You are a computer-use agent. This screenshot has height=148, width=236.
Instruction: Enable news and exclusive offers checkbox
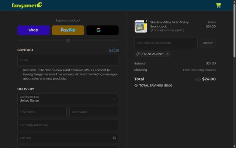20,70
